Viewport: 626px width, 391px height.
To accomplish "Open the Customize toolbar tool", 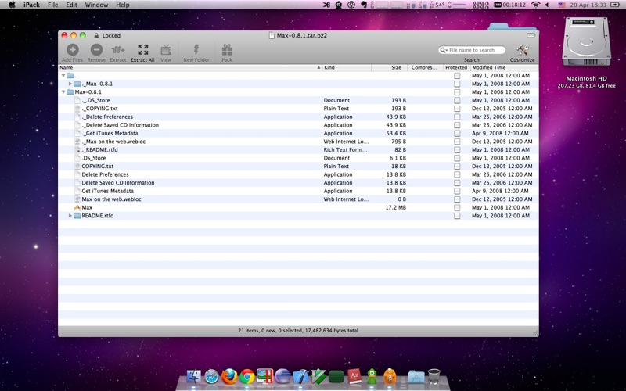I will pyautogui.click(x=523, y=51).
